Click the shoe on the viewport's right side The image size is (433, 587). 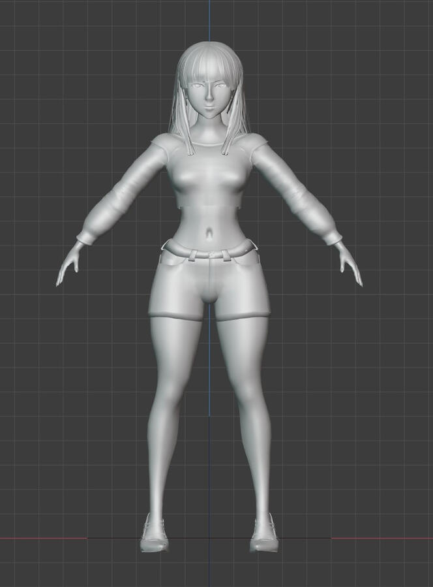coord(264,535)
